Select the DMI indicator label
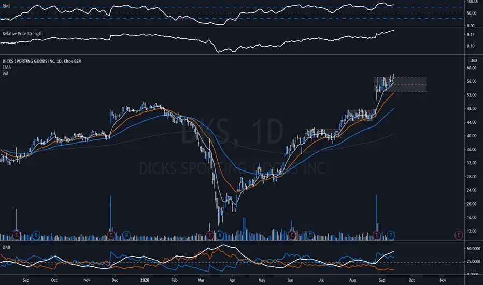The image size is (483, 285). tap(6, 247)
